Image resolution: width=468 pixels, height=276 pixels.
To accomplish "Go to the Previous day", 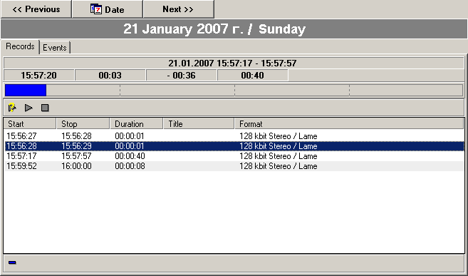I will pyautogui.click(x=36, y=9).
